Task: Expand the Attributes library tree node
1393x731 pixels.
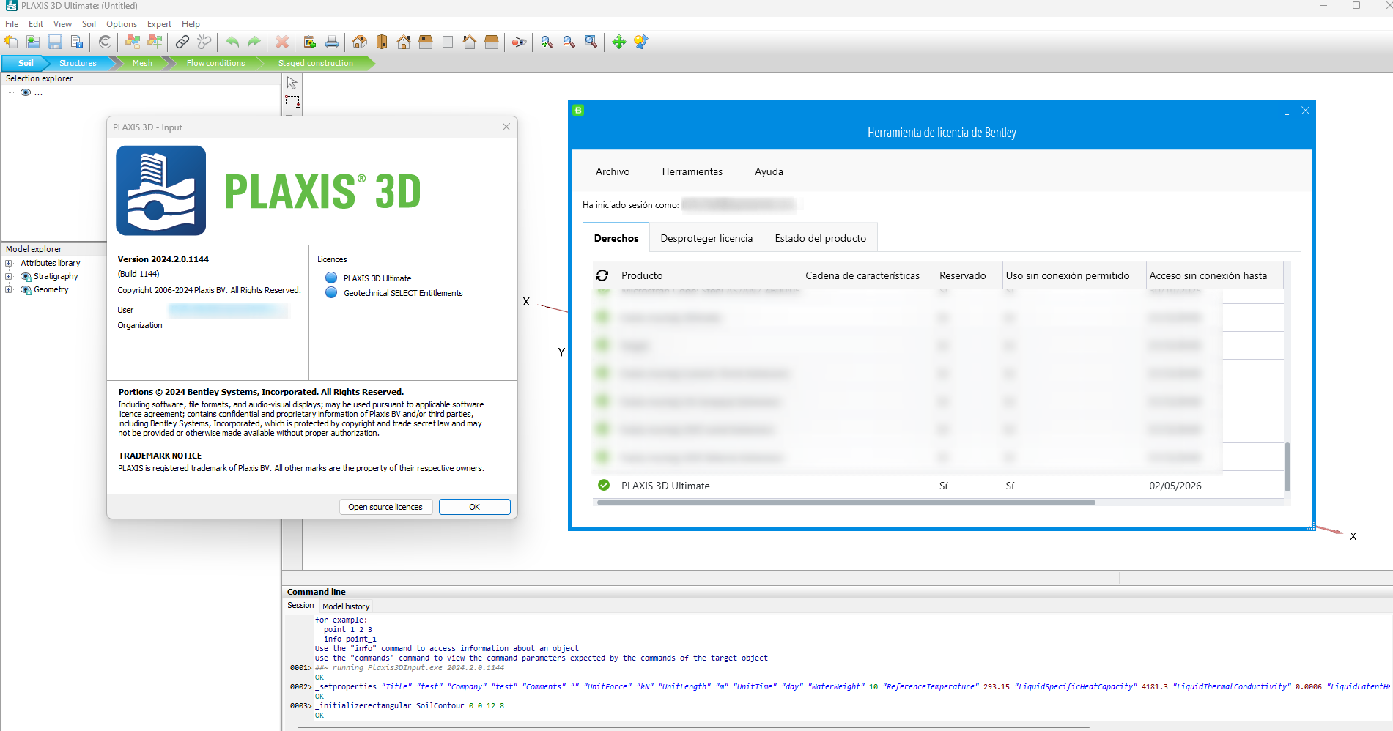Action: tap(9, 263)
